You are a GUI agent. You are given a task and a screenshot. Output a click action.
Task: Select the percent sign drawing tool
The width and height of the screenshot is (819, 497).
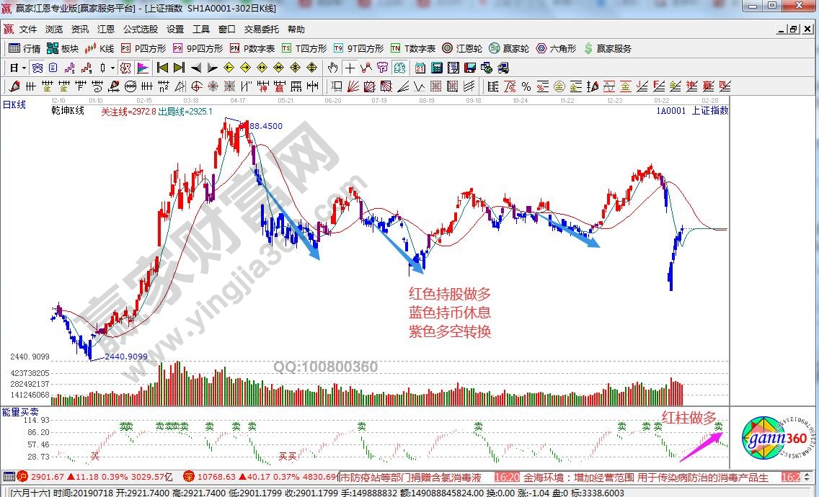(x=526, y=86)
